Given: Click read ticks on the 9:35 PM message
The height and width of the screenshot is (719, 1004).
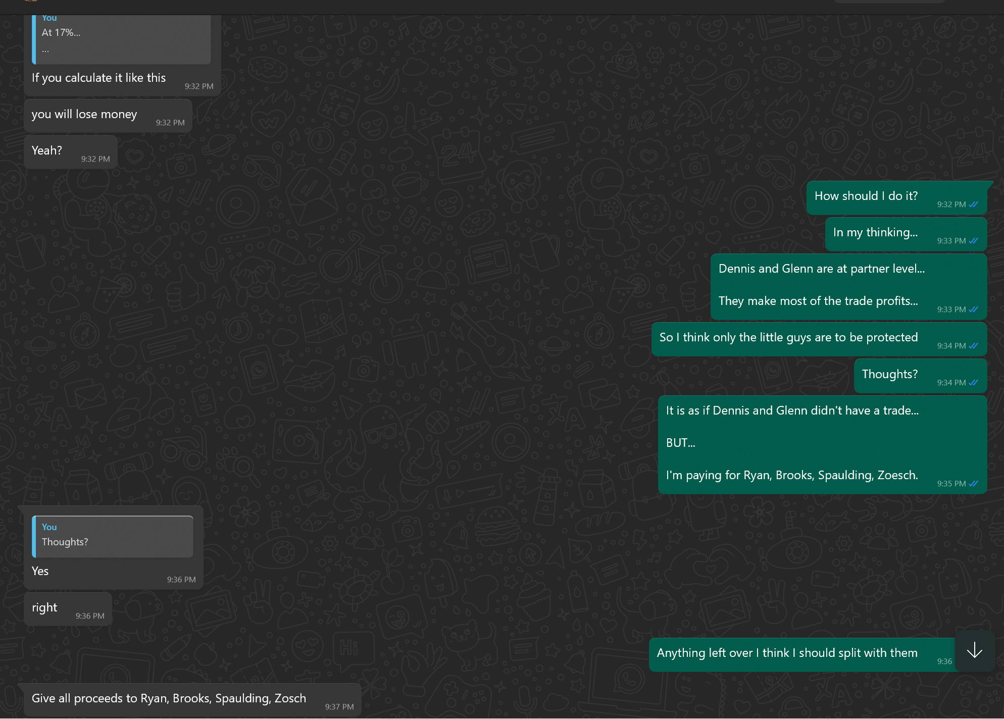Looking at the screenshot, I should click(974, 484).
